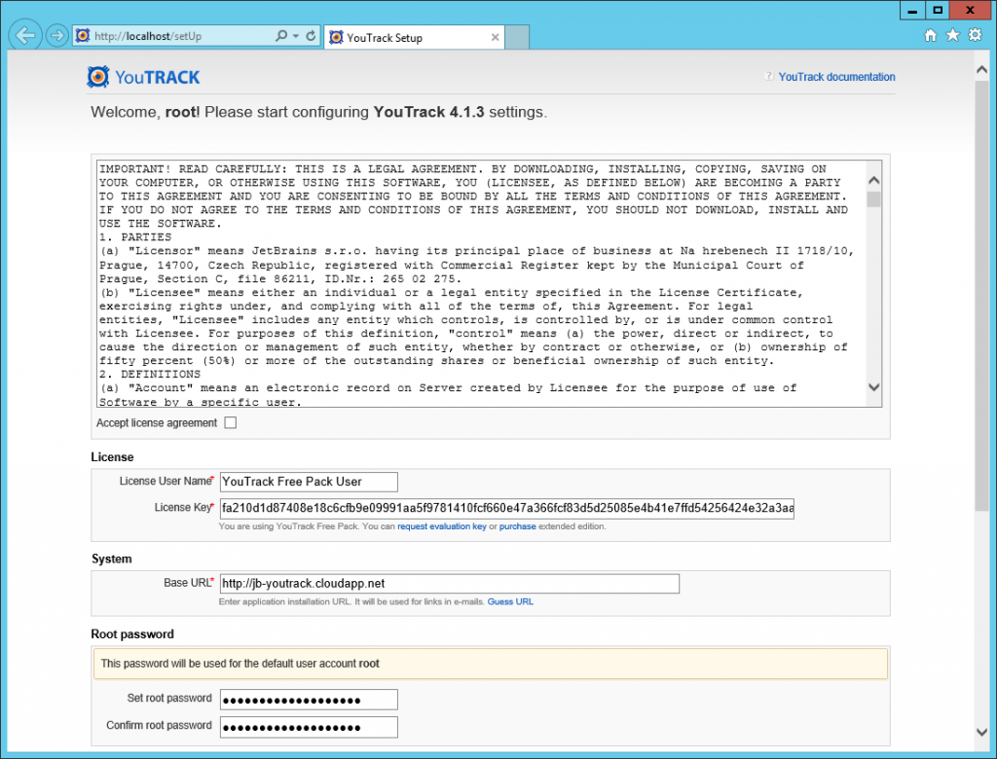Click the Base URL field

click(x=450, y=584)
